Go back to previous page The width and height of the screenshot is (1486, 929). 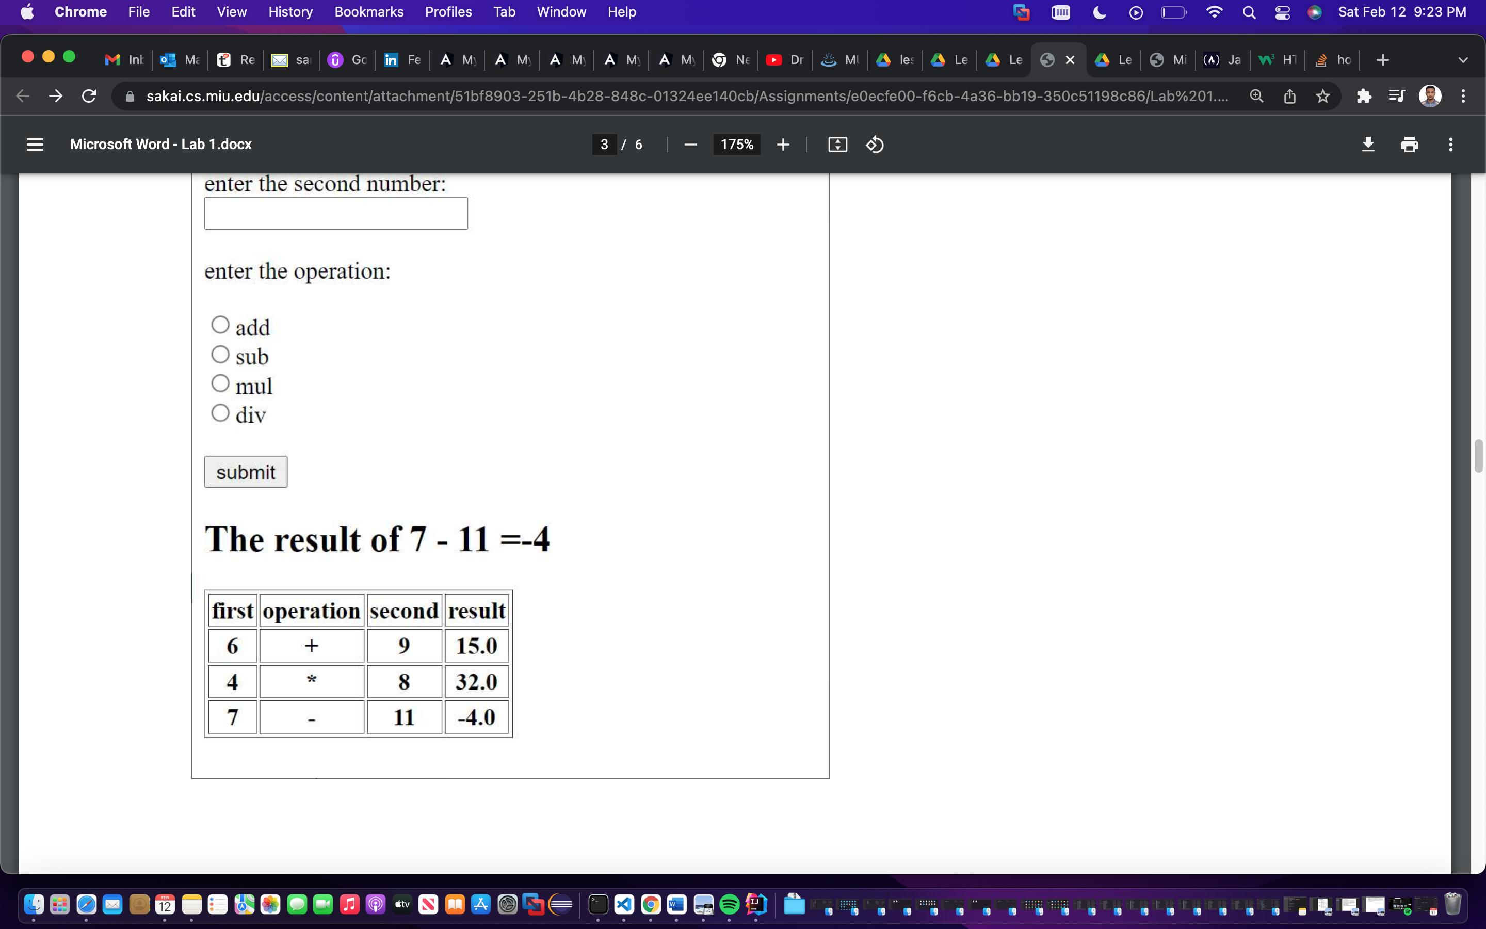23,96
